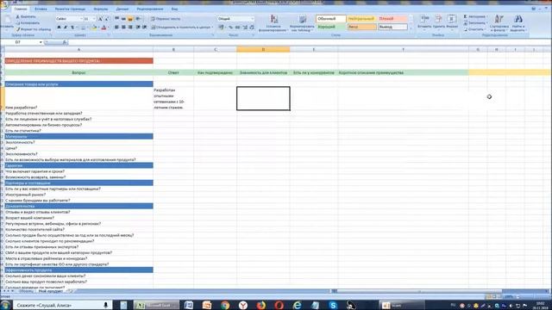Decrease decimal places

[252, 27]
